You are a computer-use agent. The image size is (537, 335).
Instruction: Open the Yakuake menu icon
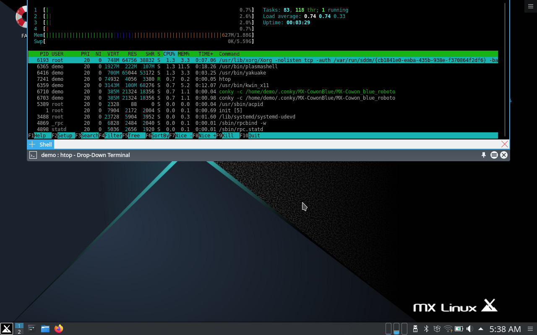pos(494,155)
